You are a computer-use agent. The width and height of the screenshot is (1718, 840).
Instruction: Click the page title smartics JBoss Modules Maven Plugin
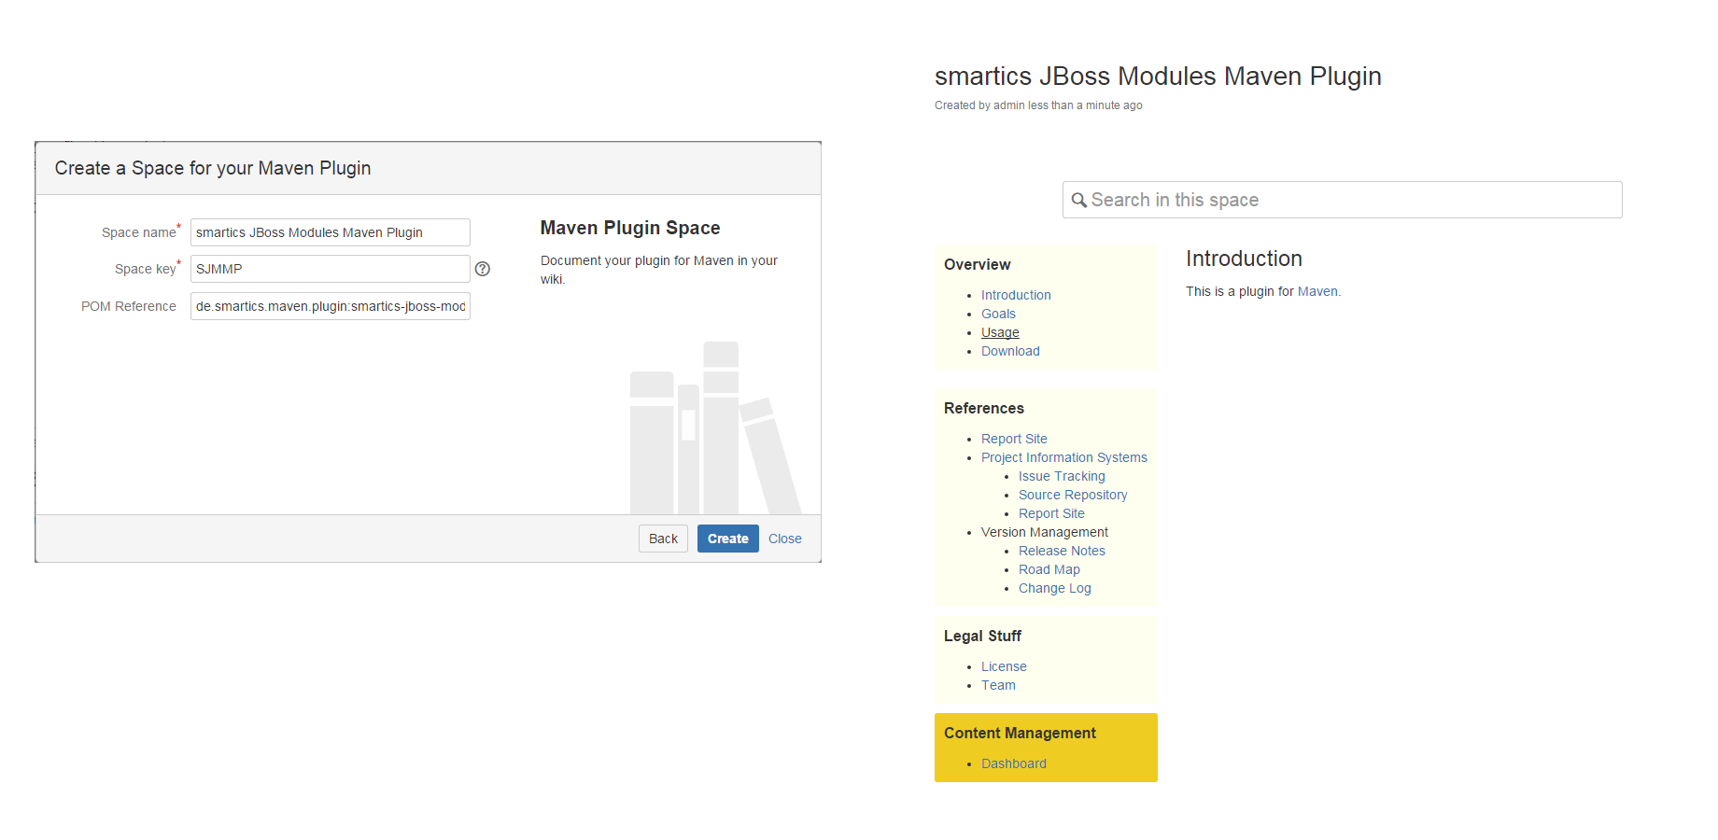[1158, 76]
